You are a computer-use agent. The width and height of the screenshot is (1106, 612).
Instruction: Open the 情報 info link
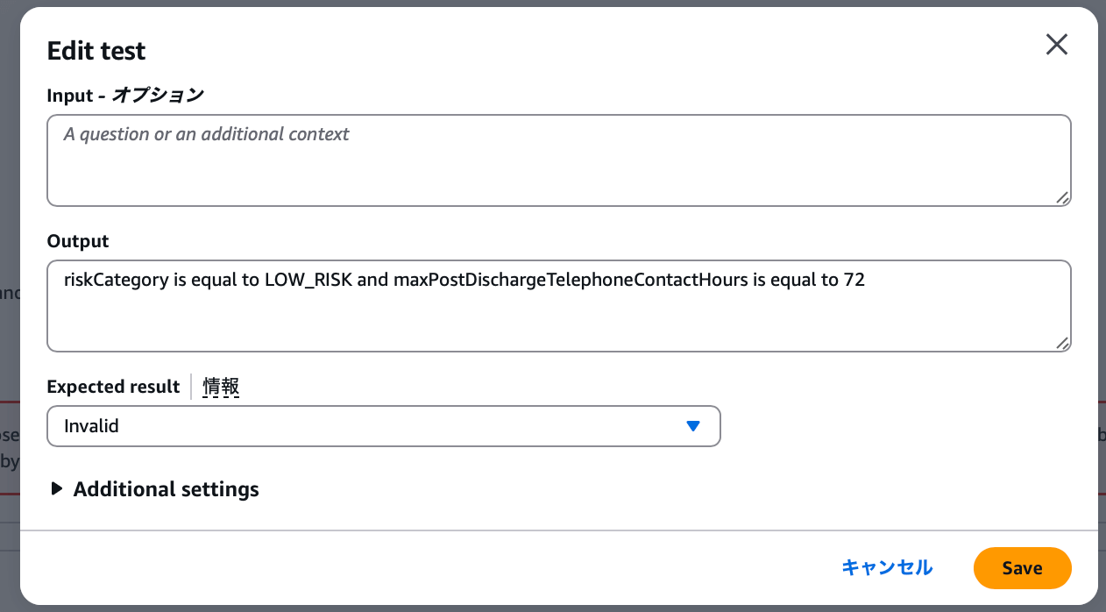[x=221, y=387]
